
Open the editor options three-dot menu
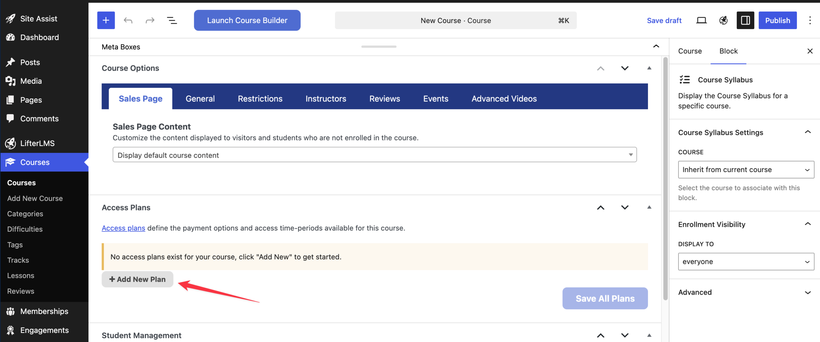[x=810, y=20]
